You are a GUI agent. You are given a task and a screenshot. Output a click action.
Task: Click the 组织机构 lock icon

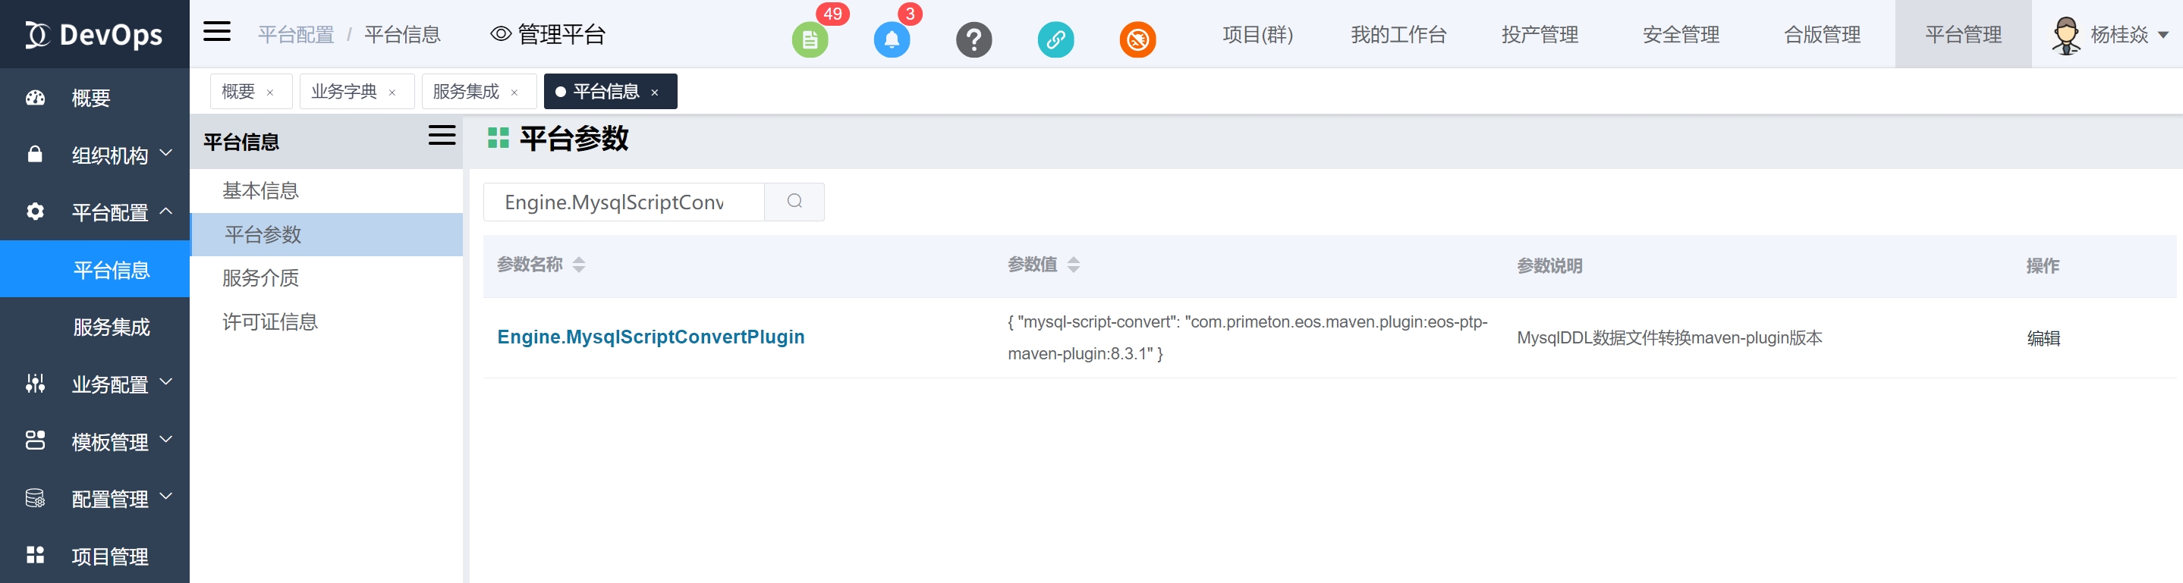[35, 154]
